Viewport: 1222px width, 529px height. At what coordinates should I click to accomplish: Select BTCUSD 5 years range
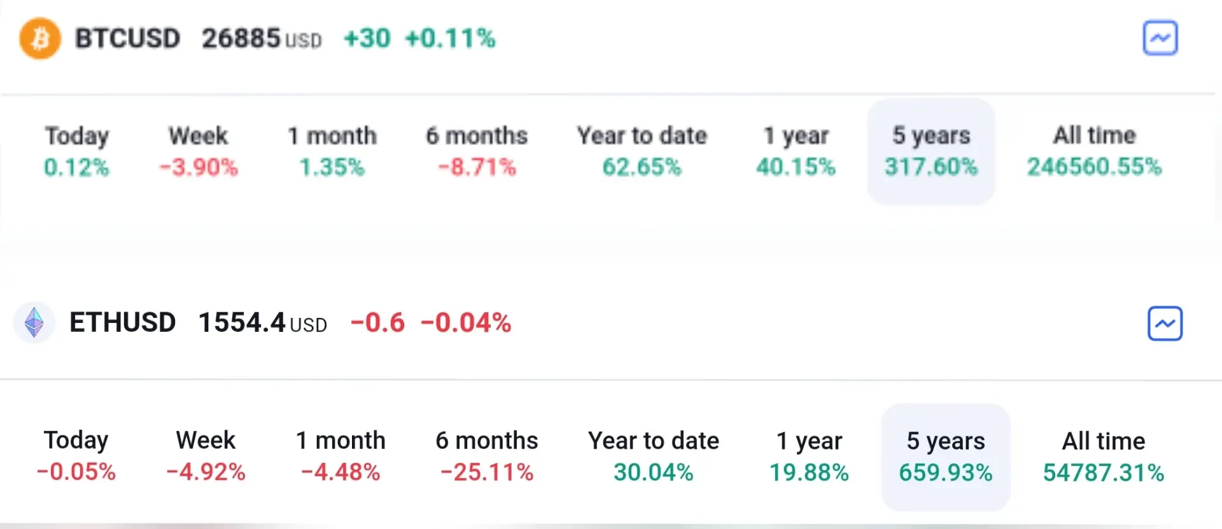[x=931, y=151]
